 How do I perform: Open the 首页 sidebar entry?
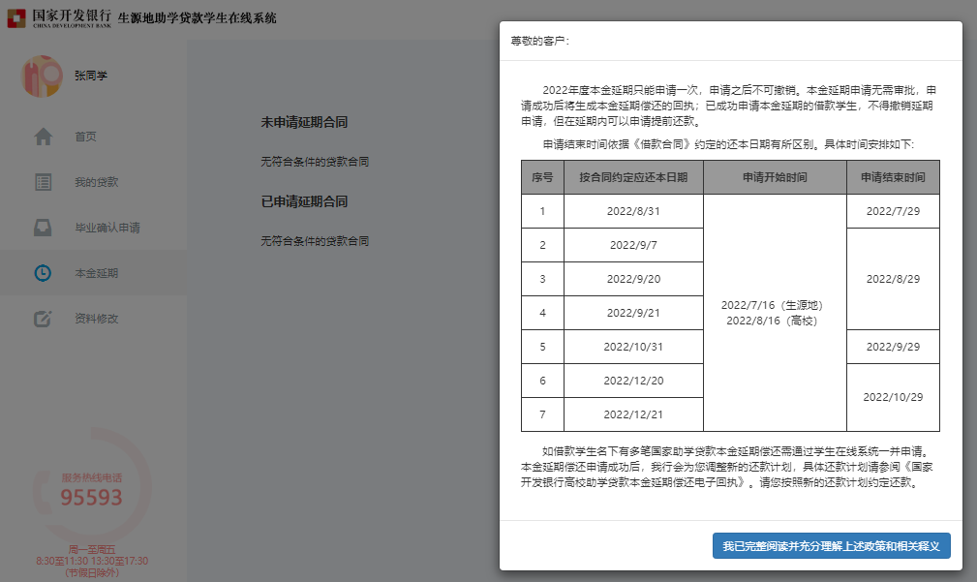coord(85,137)
